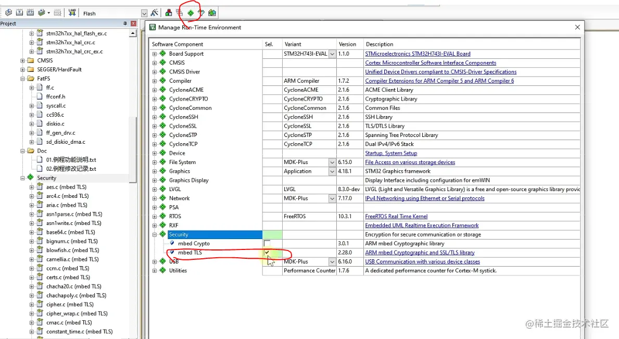Open Embedded UML Realtime Execution Framework link
Viewport: 619px width, 339px height.
tap(422, 225)
